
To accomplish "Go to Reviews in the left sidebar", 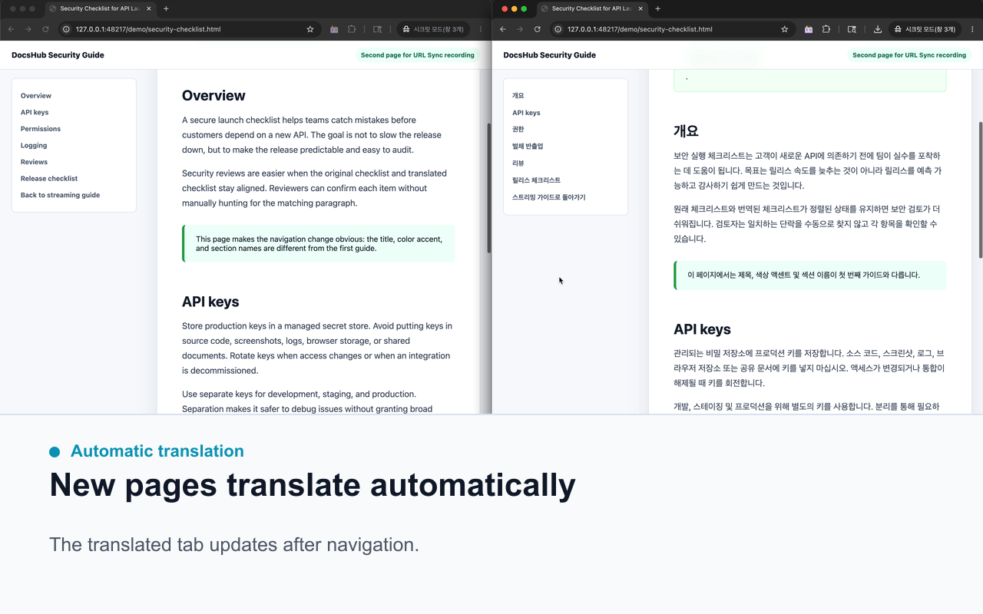I will pos(34,162).
